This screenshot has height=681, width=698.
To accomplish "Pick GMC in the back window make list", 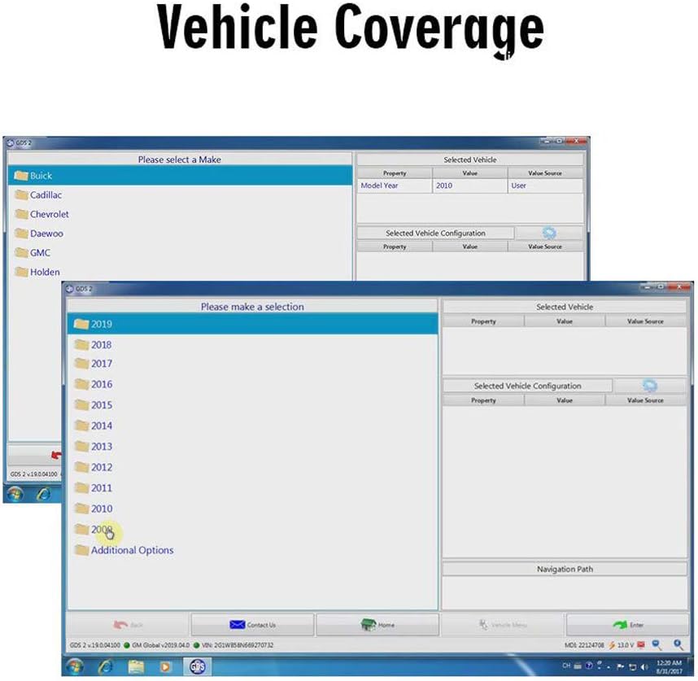I will click(180, 252).
